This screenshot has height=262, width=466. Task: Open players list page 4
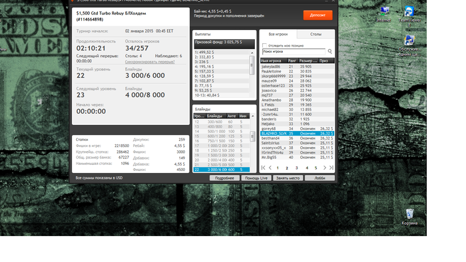click(307, 168)
